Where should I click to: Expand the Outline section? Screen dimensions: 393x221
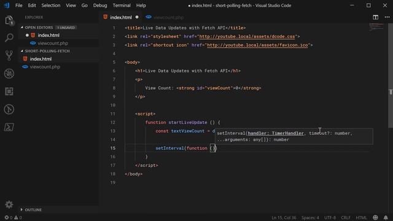(33, 210)
